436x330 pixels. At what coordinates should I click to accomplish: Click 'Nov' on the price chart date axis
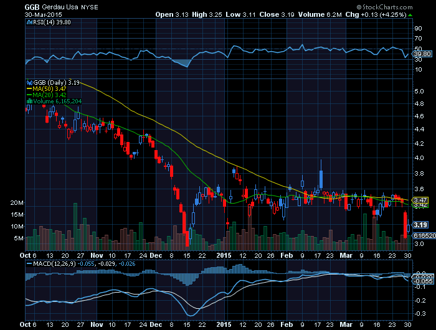pyautogui.click(x=97, y=255)
